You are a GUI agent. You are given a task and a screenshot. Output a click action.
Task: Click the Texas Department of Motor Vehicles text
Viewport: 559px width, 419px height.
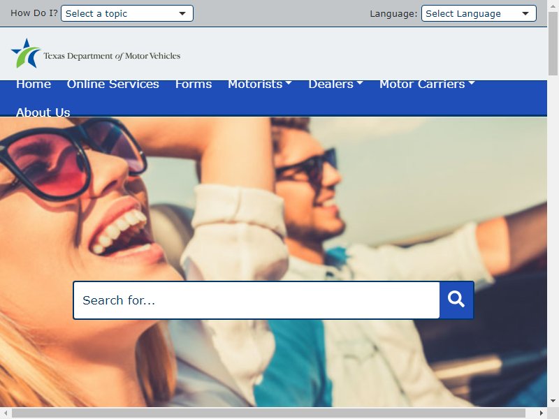(x=112, y=56)
